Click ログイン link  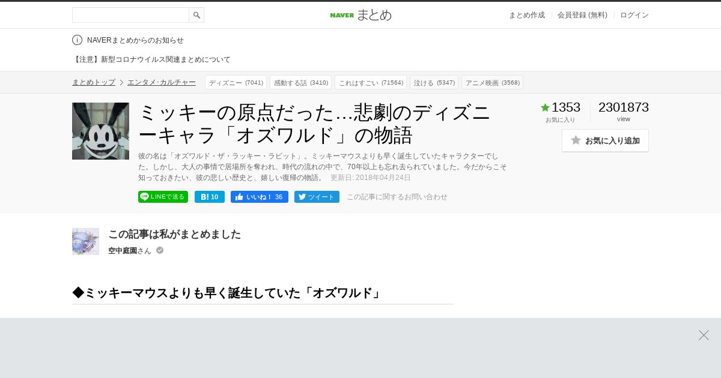point(634,15)
